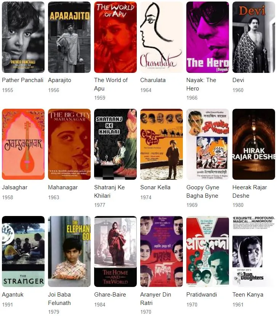Choose the purple Nayak: The Hero poster
This screenshot has height=316, width=277.
tap(207, 37)
